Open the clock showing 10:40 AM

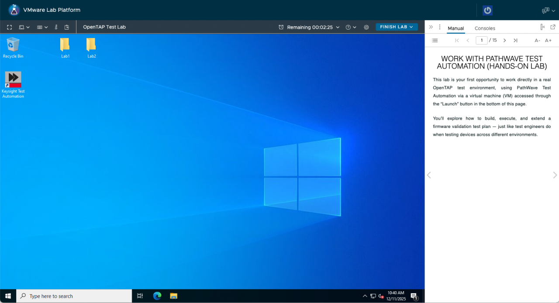396,296
